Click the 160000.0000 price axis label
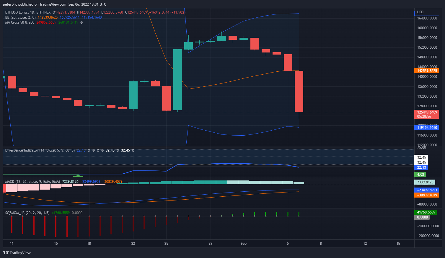This screenshot has height=258, width=445. coord(427,28)
